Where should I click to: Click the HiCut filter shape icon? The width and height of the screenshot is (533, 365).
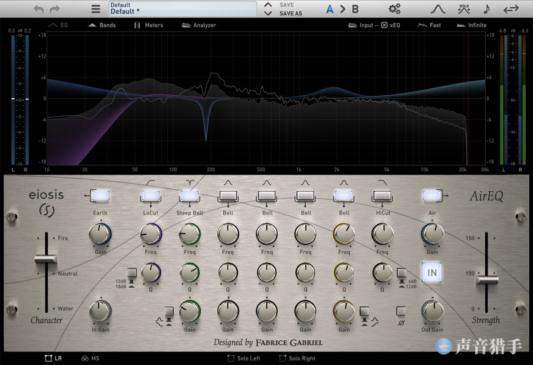click(382, 183)
